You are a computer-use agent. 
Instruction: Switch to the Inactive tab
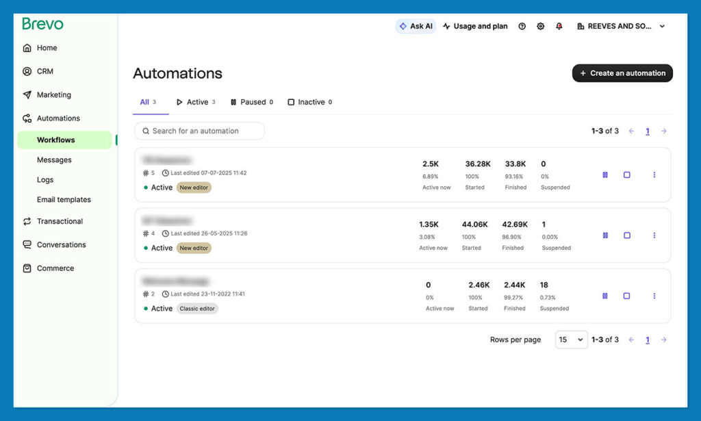[x=309, y=101]
